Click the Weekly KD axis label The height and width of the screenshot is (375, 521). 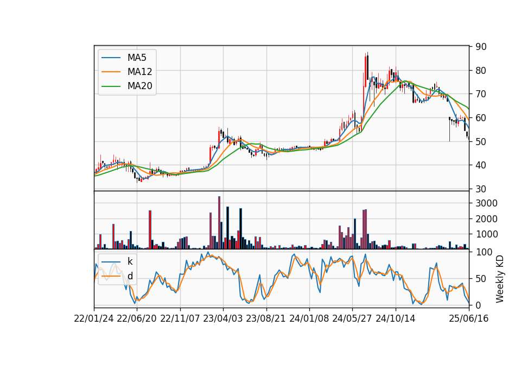click(500, 279)
